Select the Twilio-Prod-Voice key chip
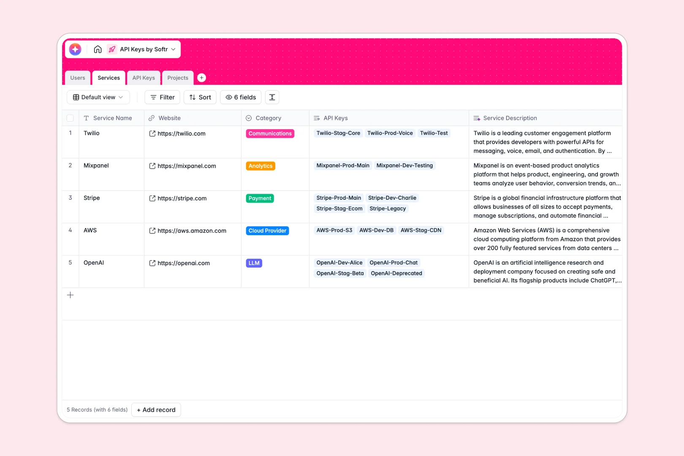The width and height of the screenshot is (684, 456). (x=390, y=133)
